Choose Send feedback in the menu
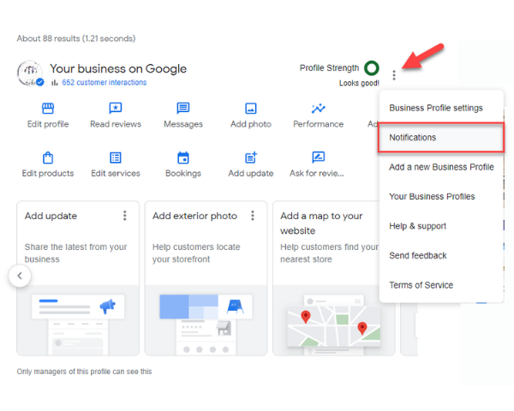The width and height of the screenshot is (514, 411). pyautogui.click(x=441, y=255)
